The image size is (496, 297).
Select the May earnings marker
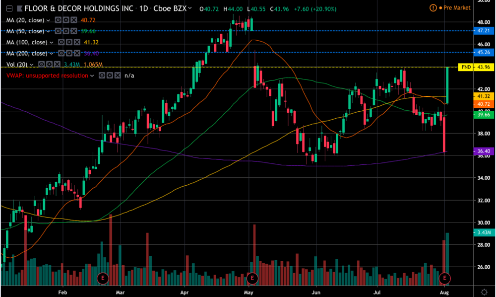pos(253,278)
